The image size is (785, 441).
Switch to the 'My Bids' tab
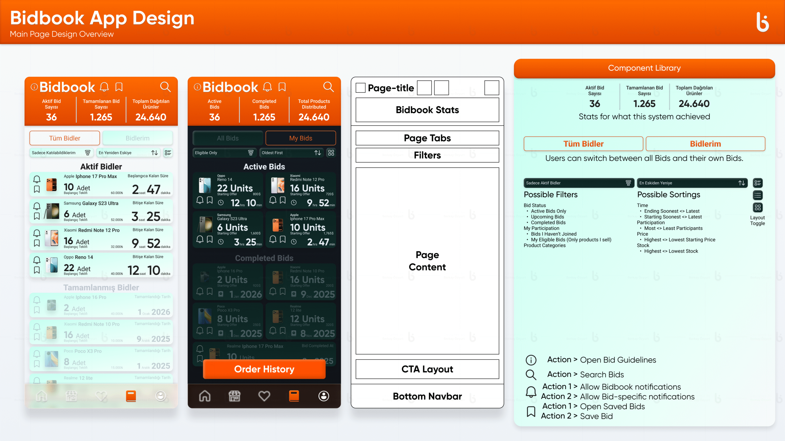(300, 138)
